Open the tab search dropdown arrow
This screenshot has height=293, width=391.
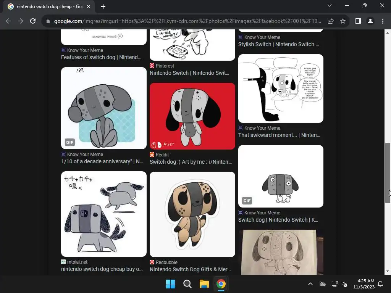coord(330,5)
